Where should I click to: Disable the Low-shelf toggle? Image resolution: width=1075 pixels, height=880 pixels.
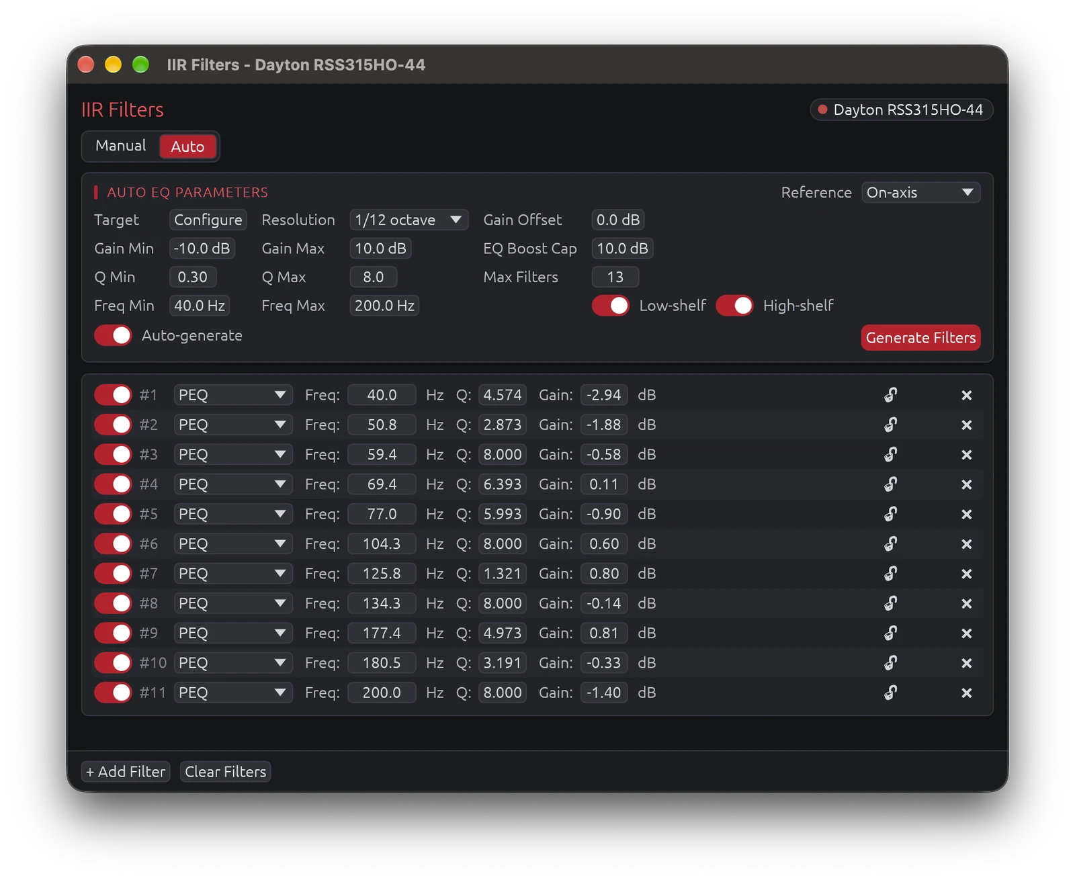(x=611, y=306)
